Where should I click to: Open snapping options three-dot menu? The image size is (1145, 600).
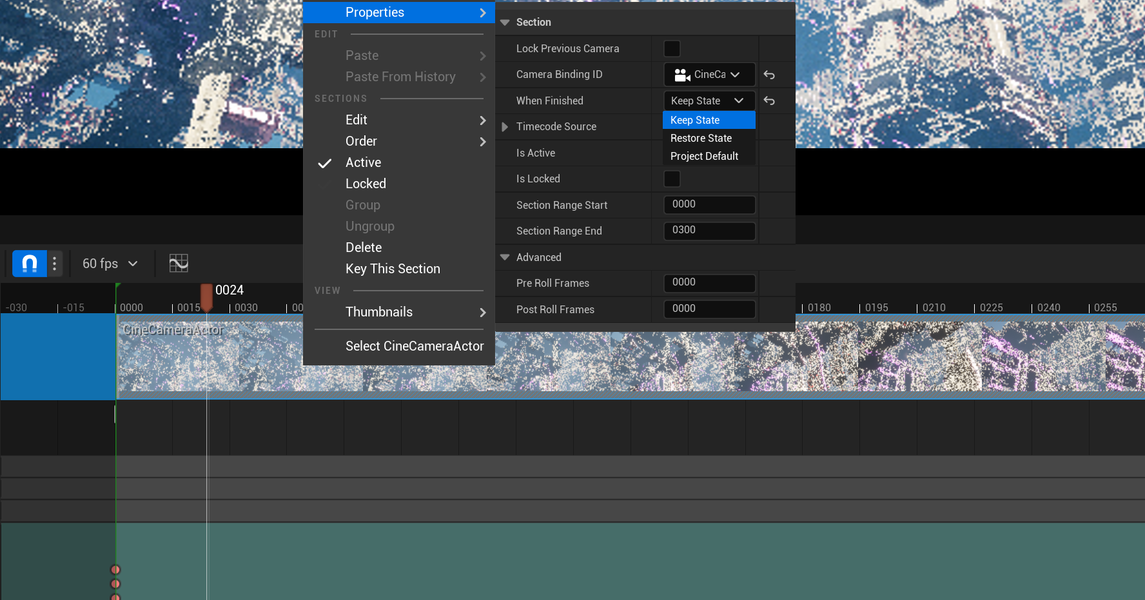click(x=55, y=264)
